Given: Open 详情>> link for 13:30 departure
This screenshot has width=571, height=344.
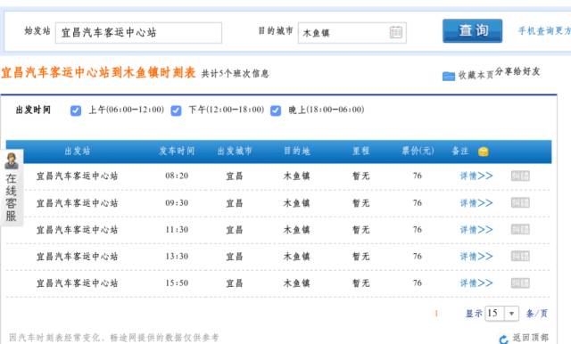Looking at the screenshot, I should [x=476, y=257].
